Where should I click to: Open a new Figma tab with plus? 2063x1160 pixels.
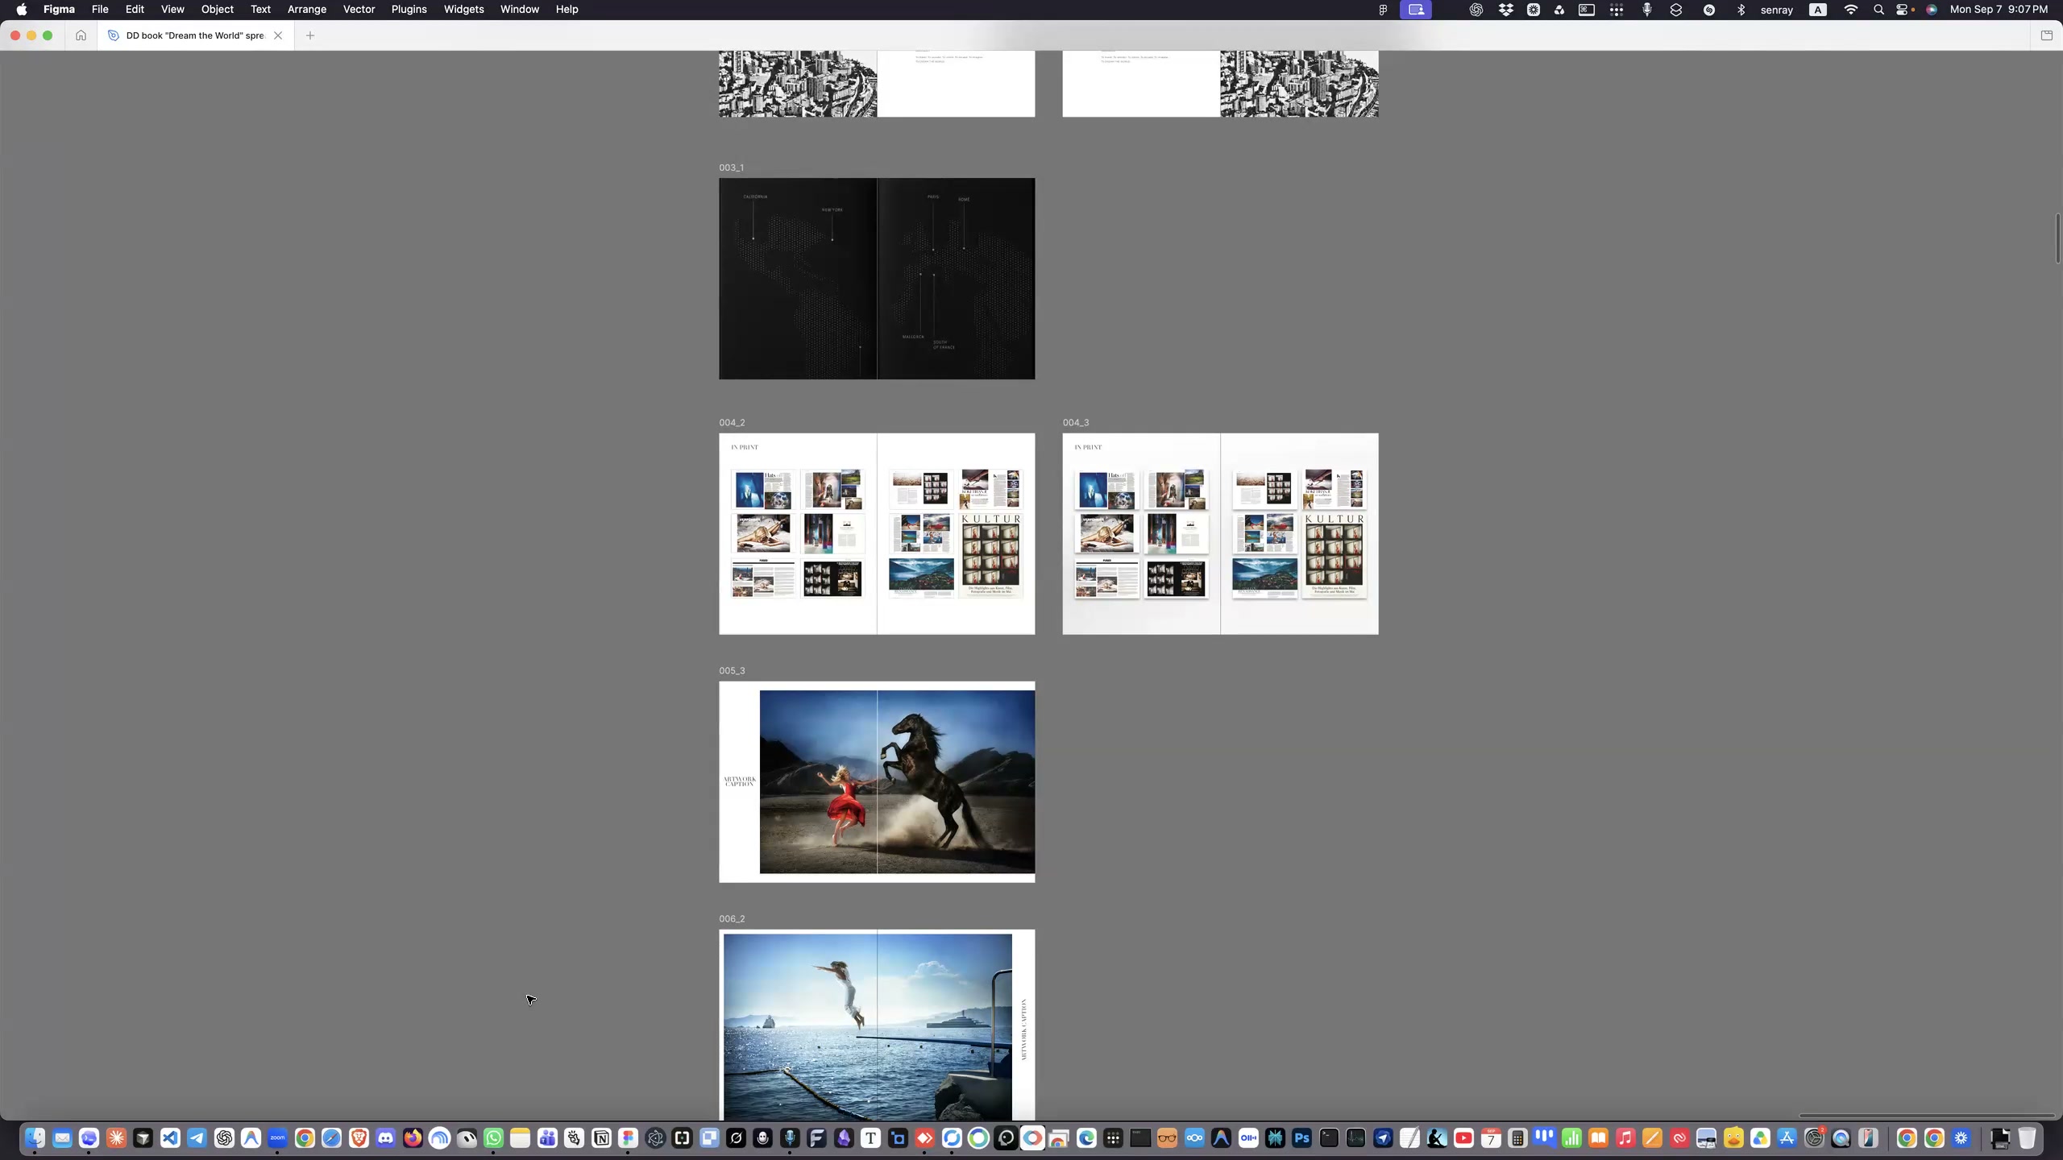click(310, 35)
